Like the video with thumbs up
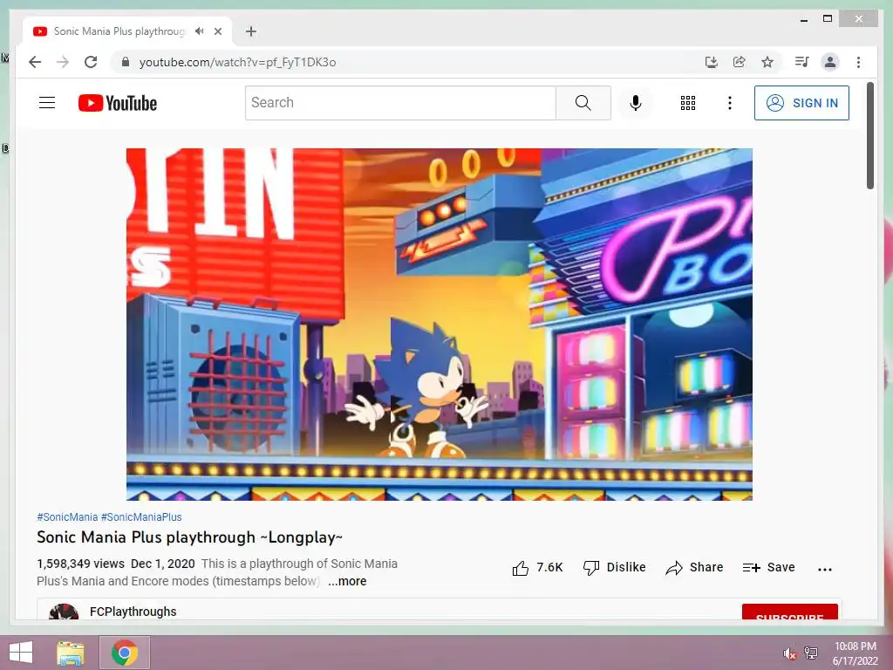893x670 pixels. (x=537, y=567)
